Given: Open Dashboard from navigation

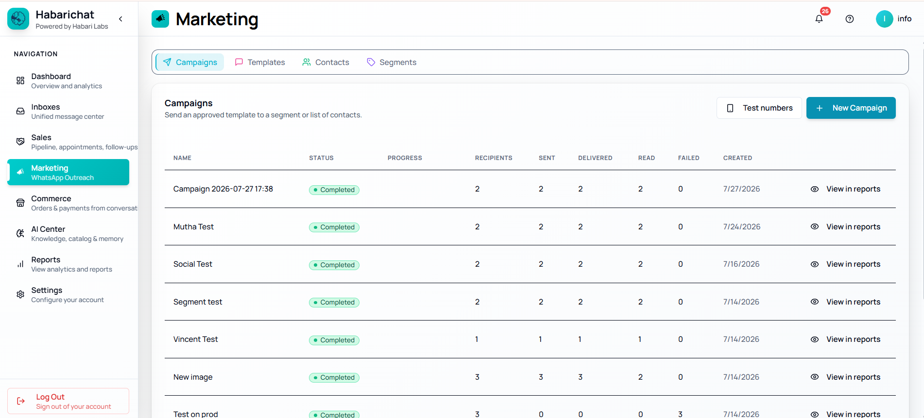Looking at the screenshot, I should 68,80.
